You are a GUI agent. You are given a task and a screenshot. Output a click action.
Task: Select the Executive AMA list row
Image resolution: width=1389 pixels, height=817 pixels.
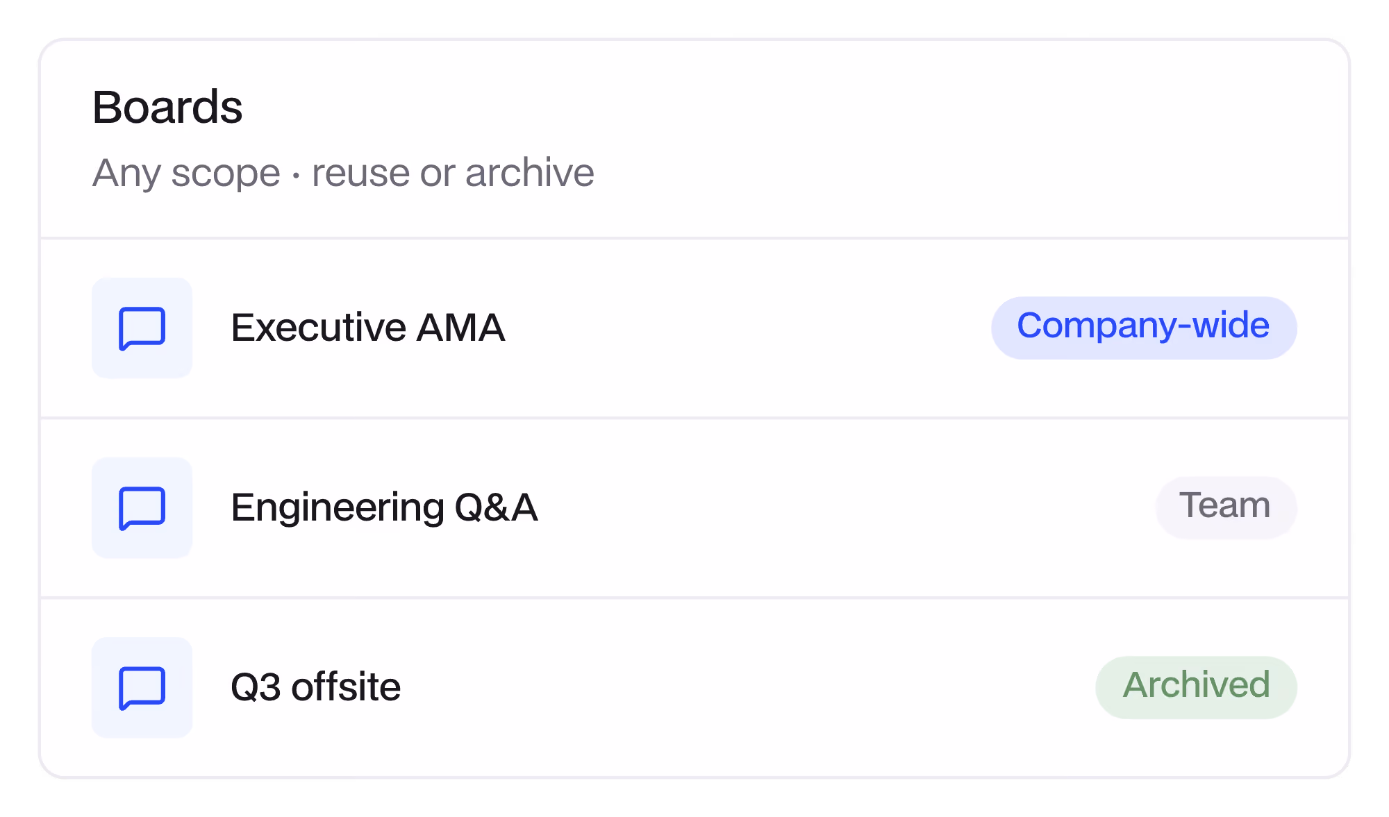pos(694,328)
